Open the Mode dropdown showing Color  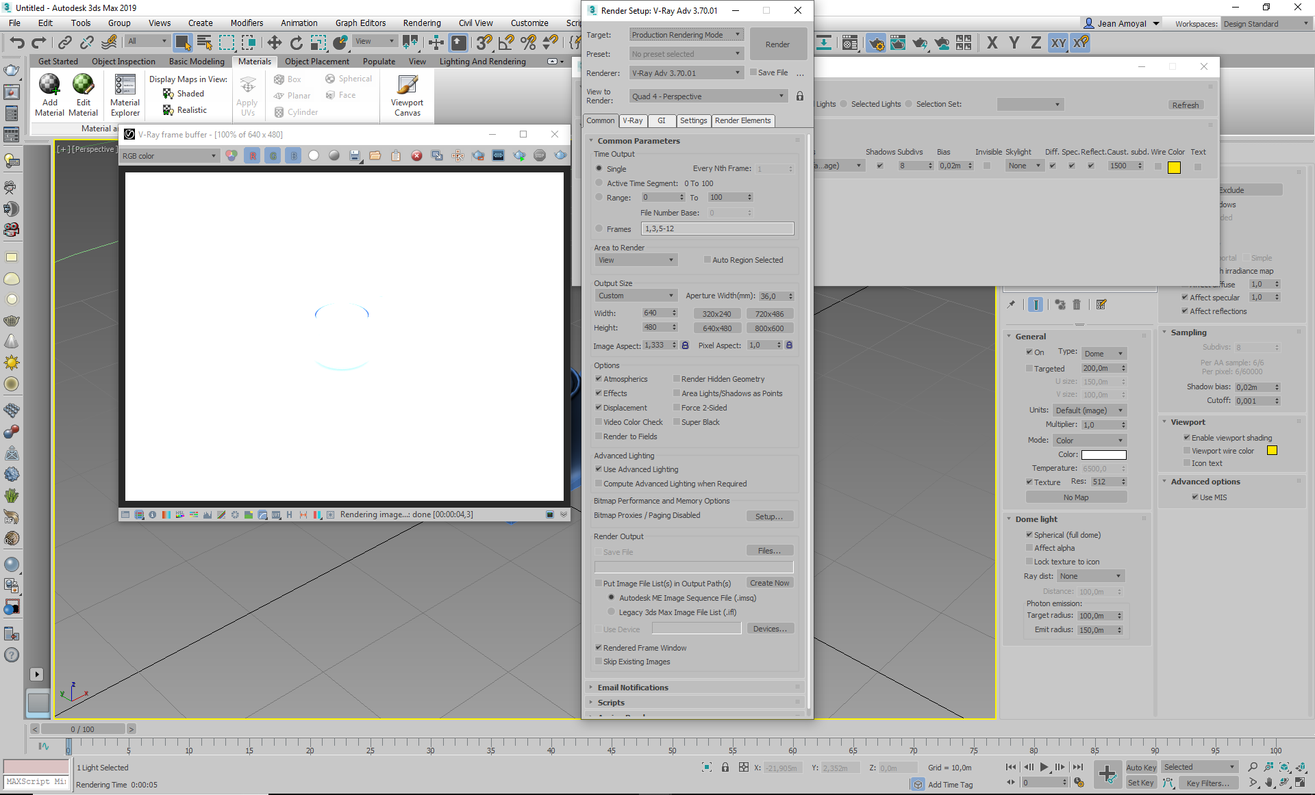pyautogui.click(x=1090, y=441)
